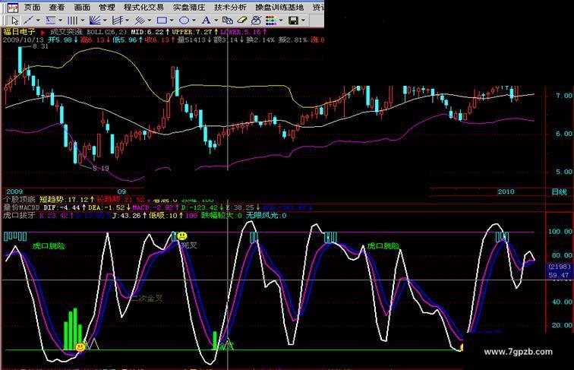
Task: Select the text annotation A tool
Action: [x=206, y=21]
